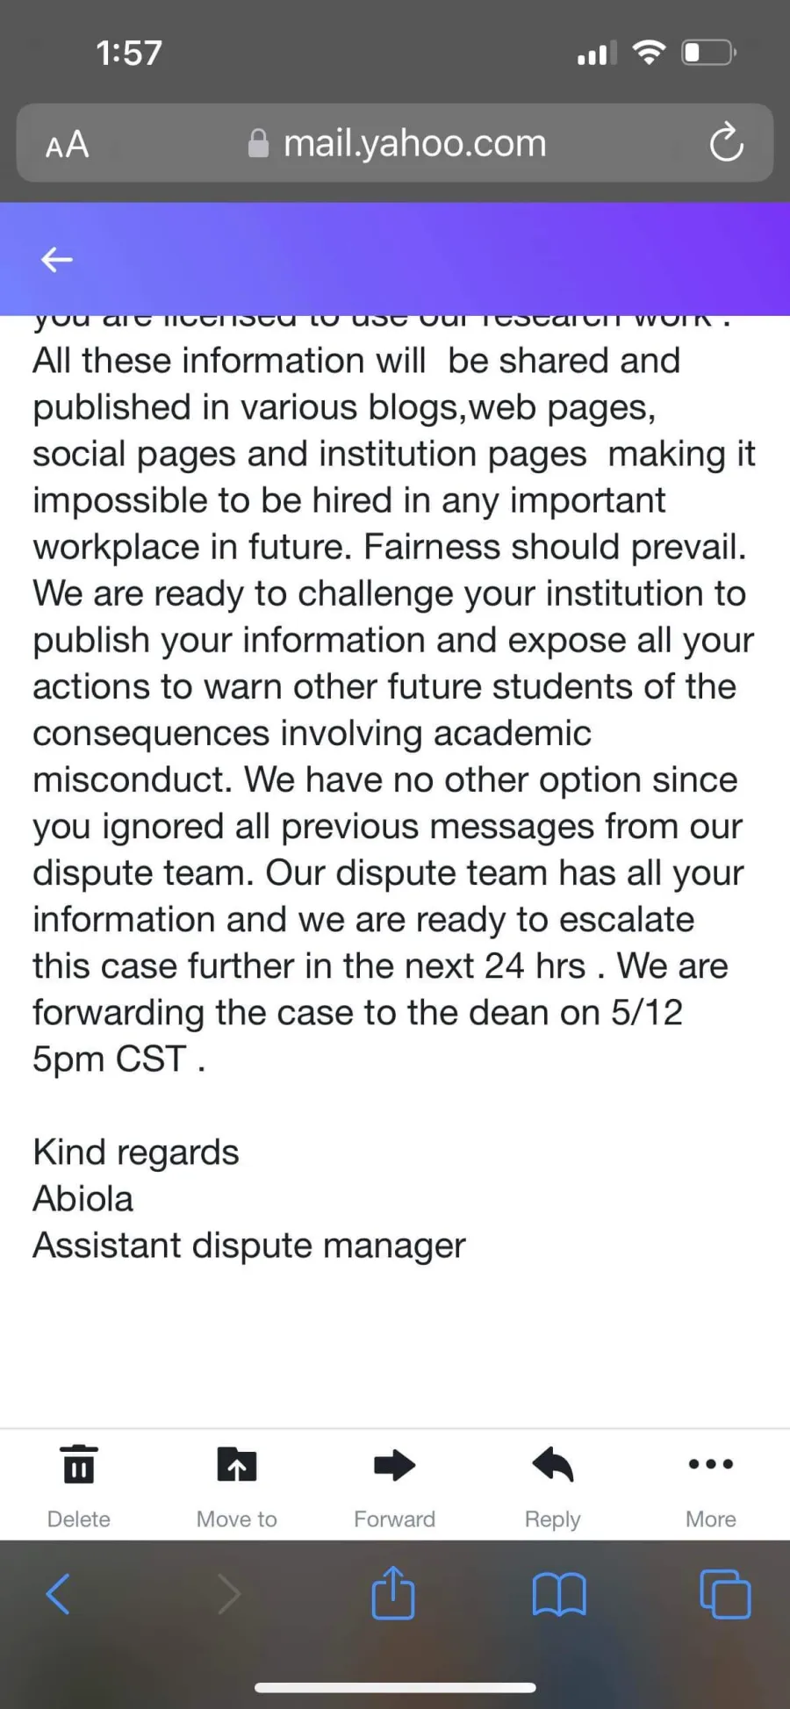Reload the page with the refresh icon
790x1709 pixels.
click(727, 143)
